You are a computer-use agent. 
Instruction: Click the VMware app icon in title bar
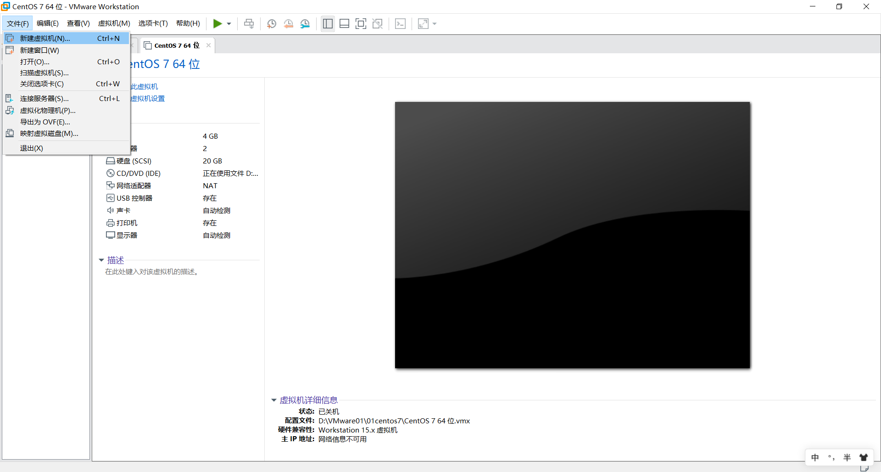click(6, 6)
